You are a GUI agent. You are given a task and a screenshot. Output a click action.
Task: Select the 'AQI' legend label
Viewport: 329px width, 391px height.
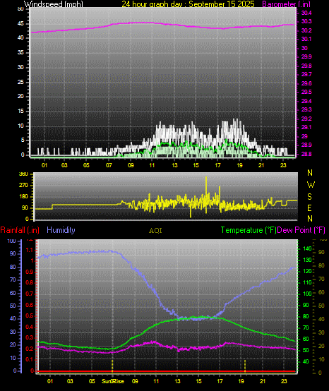155,231
